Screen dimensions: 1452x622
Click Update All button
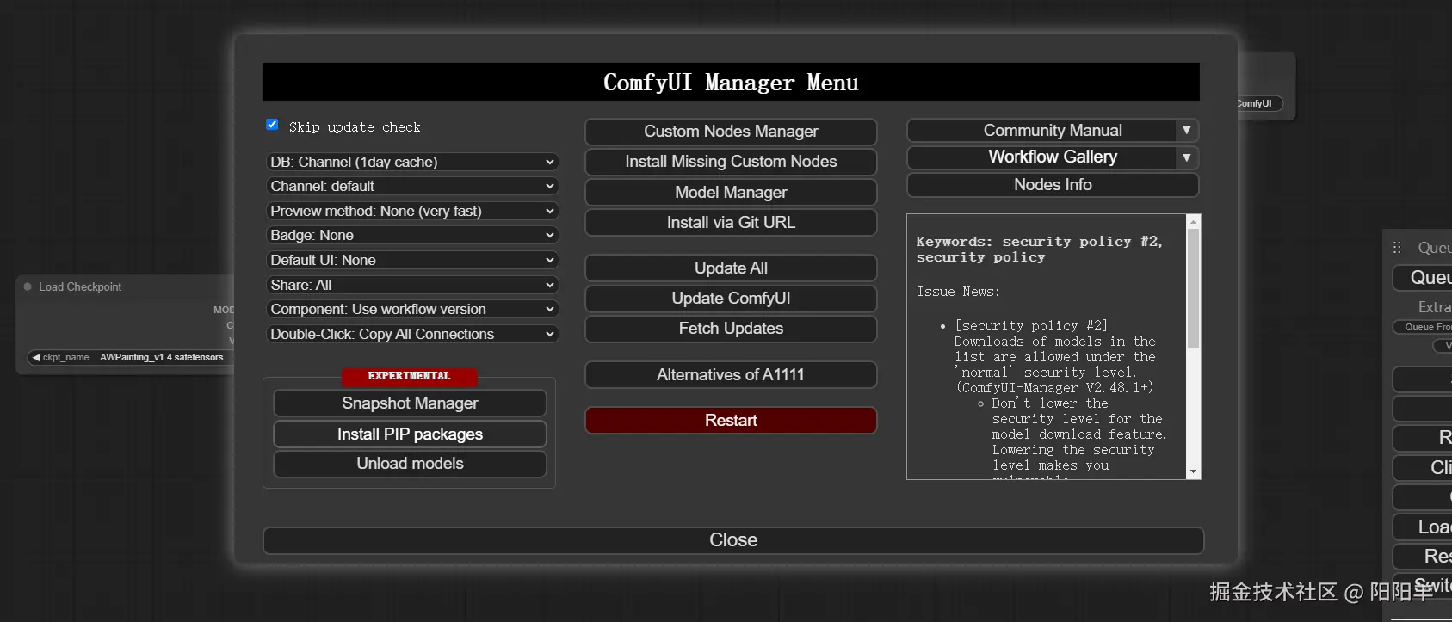tap(731, 268)
